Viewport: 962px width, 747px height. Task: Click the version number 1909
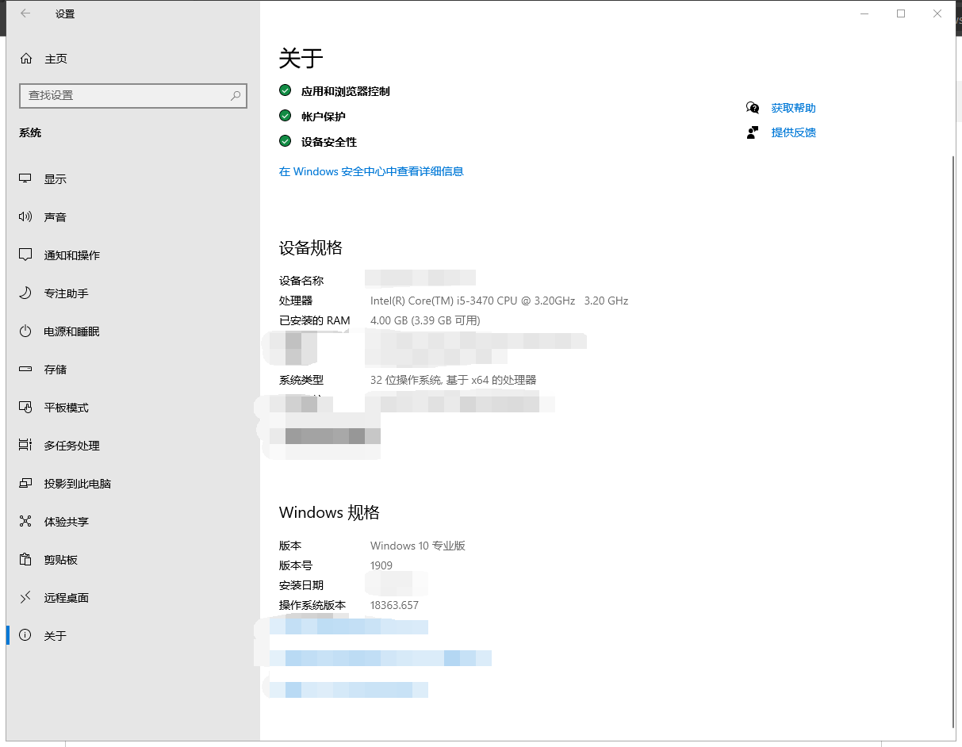point(381,565)
